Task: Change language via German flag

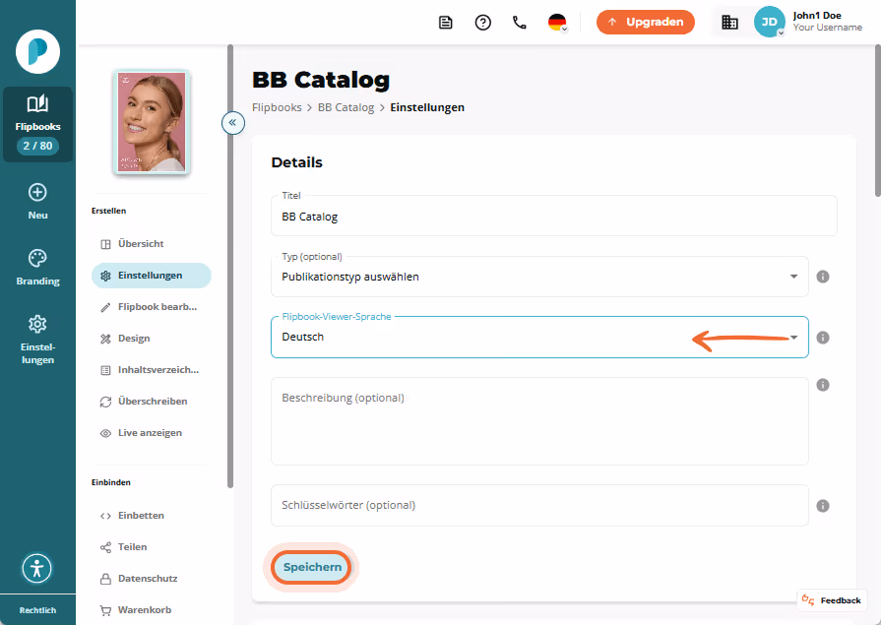Action: pos(557,23)
